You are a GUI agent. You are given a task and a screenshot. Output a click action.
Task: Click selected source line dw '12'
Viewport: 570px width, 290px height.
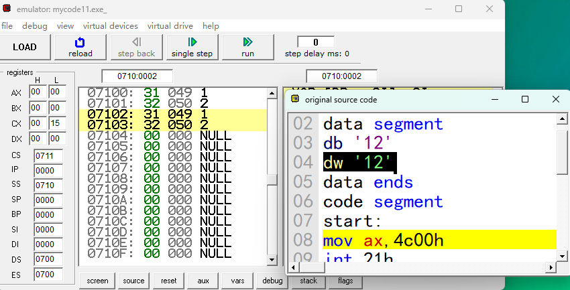pos(359,163)
